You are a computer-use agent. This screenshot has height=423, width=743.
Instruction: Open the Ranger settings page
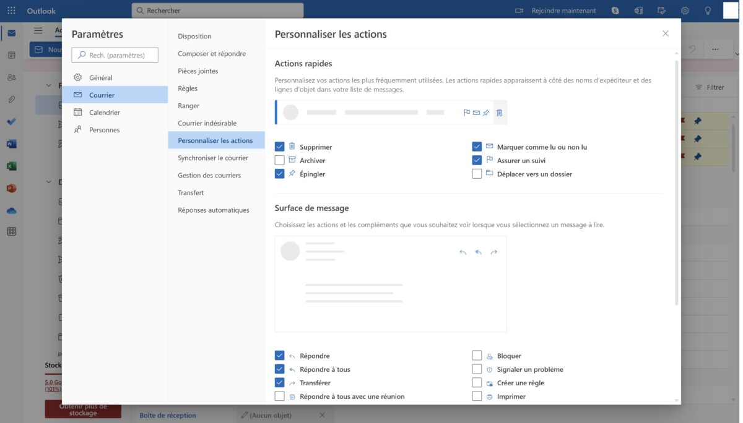pyautogui.click(x=216, y=106)
